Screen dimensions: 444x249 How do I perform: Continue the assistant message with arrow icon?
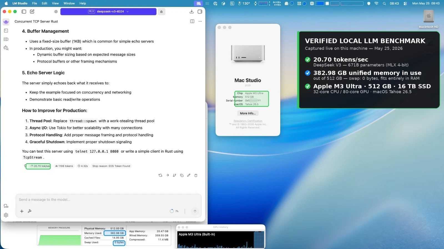tap(168, 175)
